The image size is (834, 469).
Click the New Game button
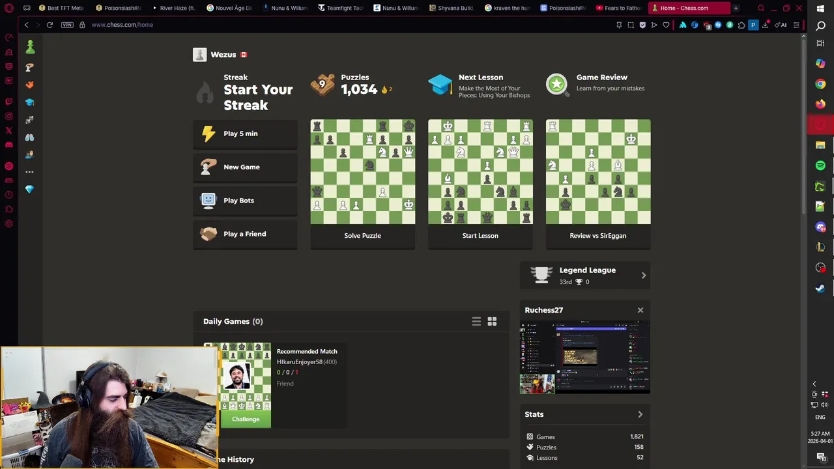click(x=245, y=167)
